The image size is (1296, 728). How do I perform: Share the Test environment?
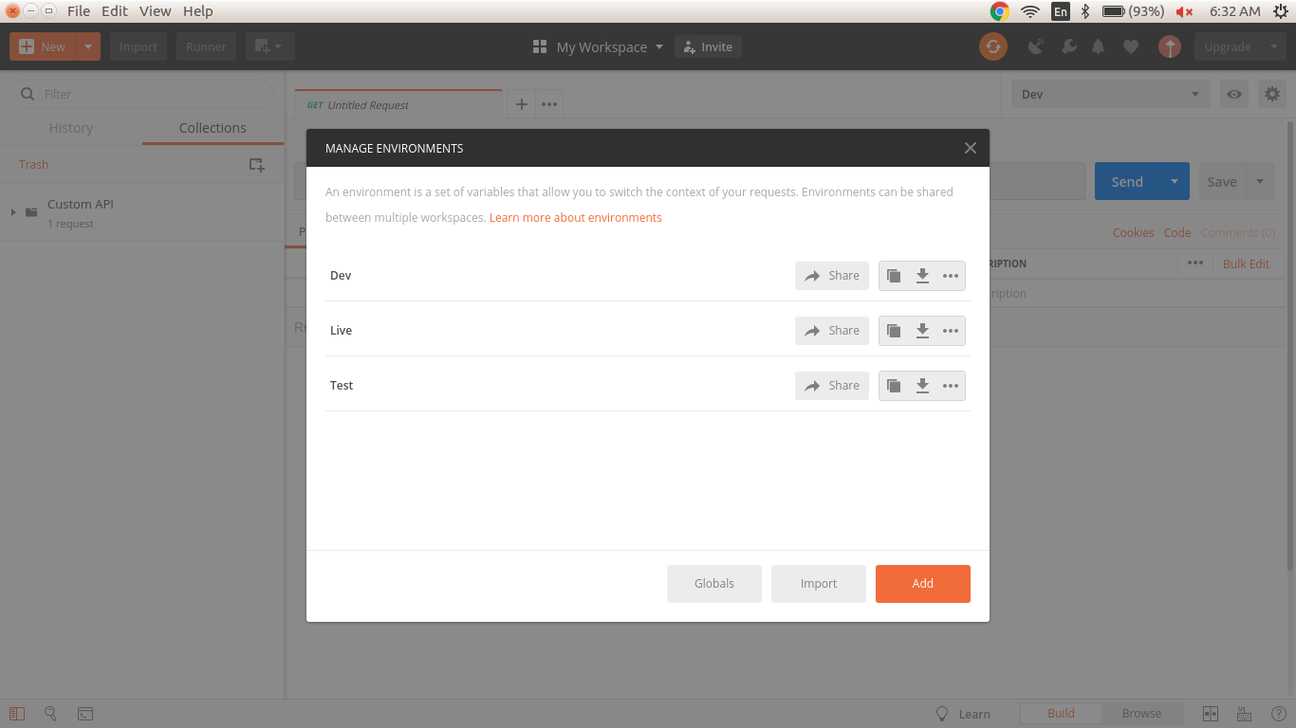tap(831, 385)
